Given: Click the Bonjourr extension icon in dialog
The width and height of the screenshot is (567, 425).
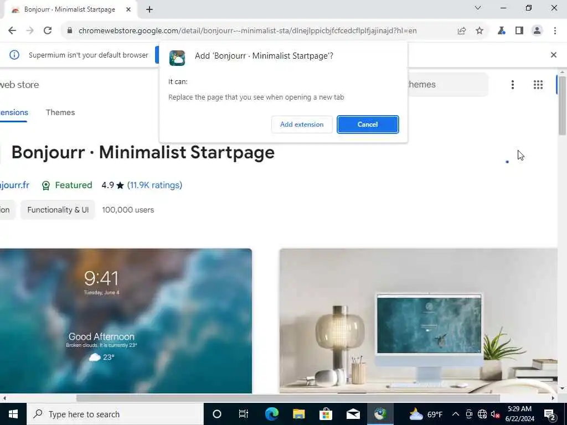Looking at the screenshot, I should (177, 58).
